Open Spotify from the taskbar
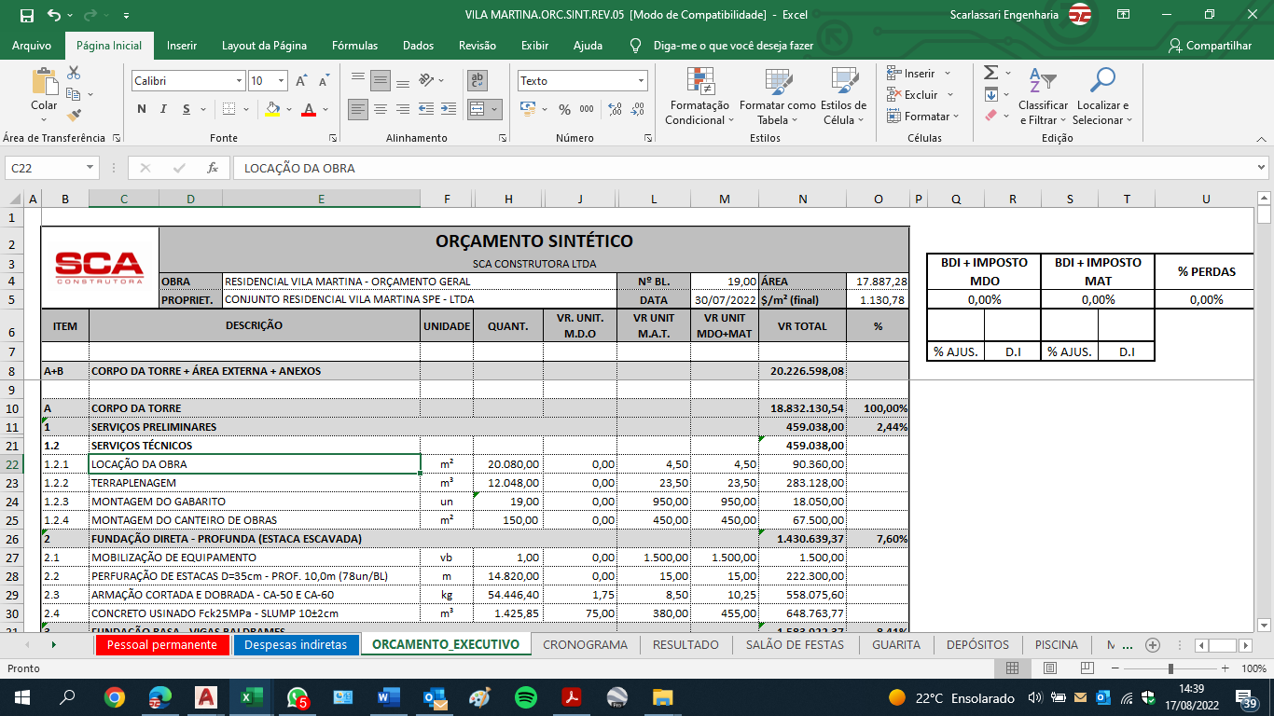The image size is (1274, 716). pyautogui.click(x=526, y=697)
